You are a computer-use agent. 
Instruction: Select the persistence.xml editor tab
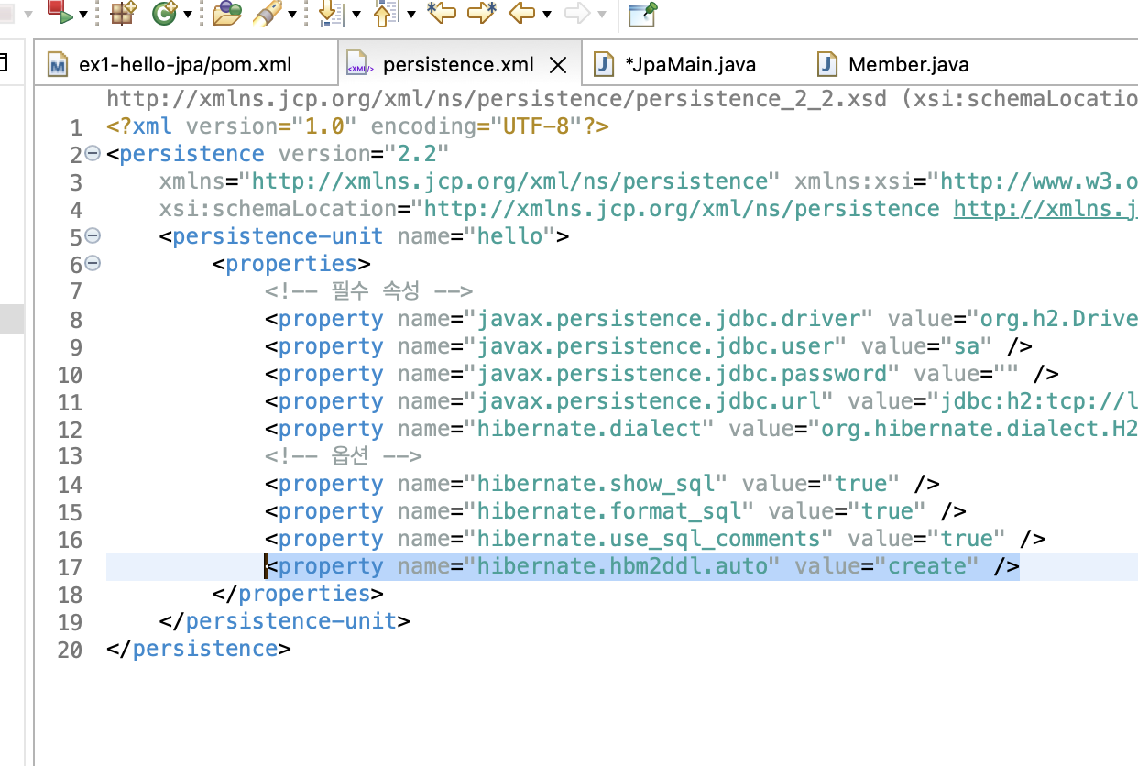pyautogui.click(x=458, y=64)
